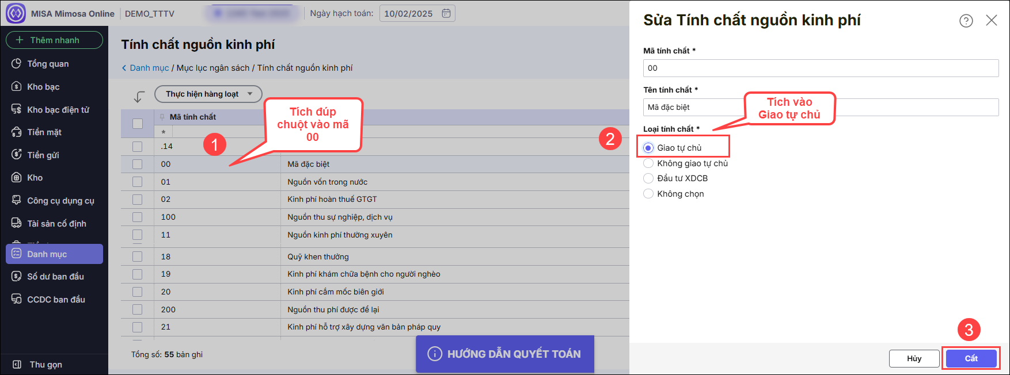Click the CCDC ban đầu sidebar icon
1010x375 pixels.
pyautogui.click(x=17, y=299)
